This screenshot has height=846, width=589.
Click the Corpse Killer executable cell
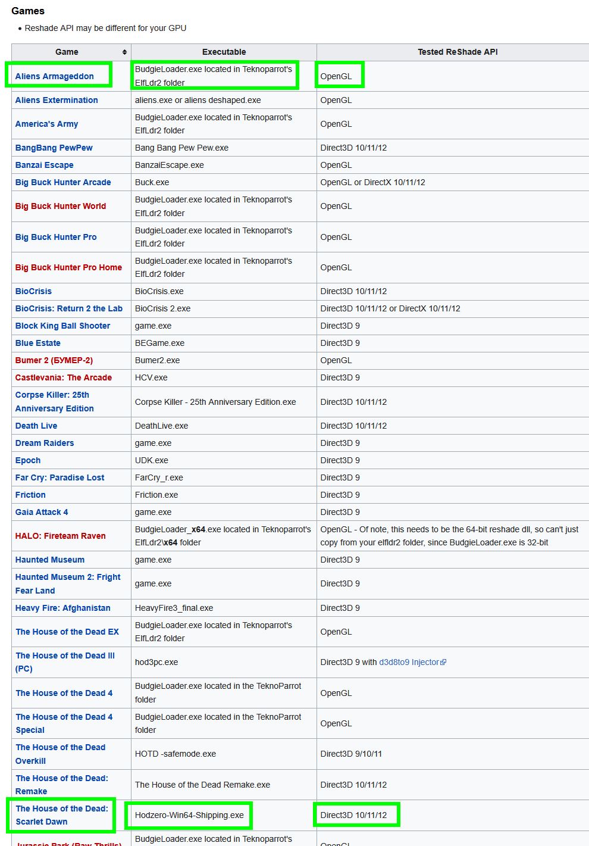[x=224, y=402]
